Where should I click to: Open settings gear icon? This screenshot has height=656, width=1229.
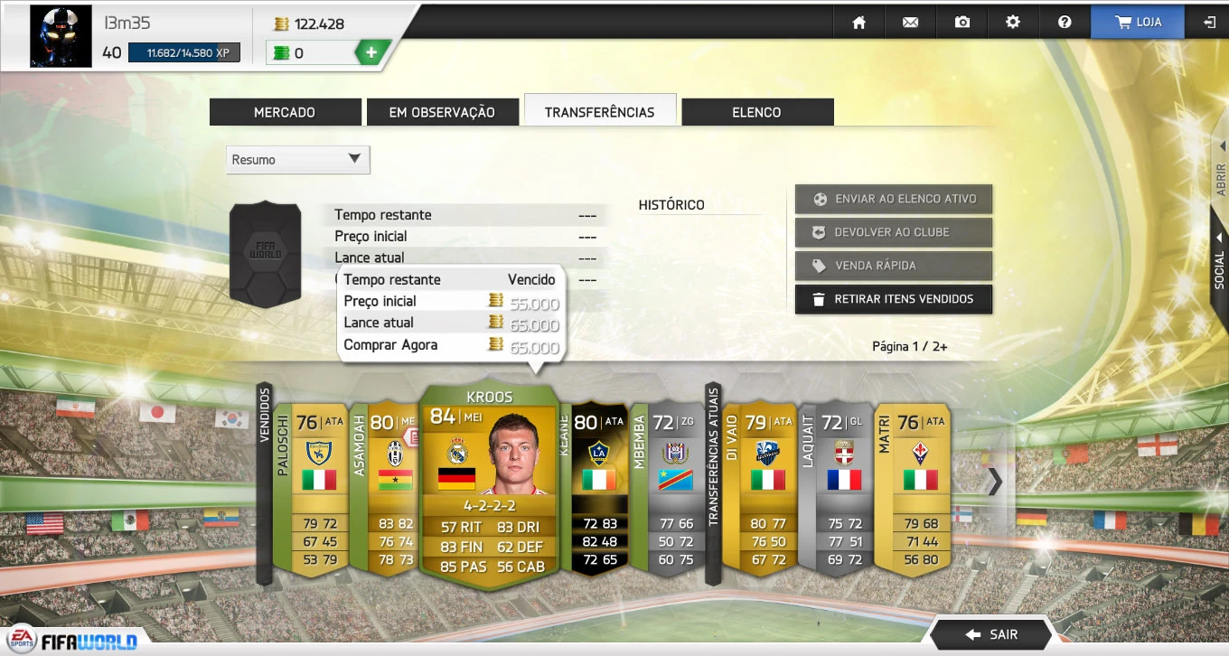pyautogui.click(x=1013, y=23)
